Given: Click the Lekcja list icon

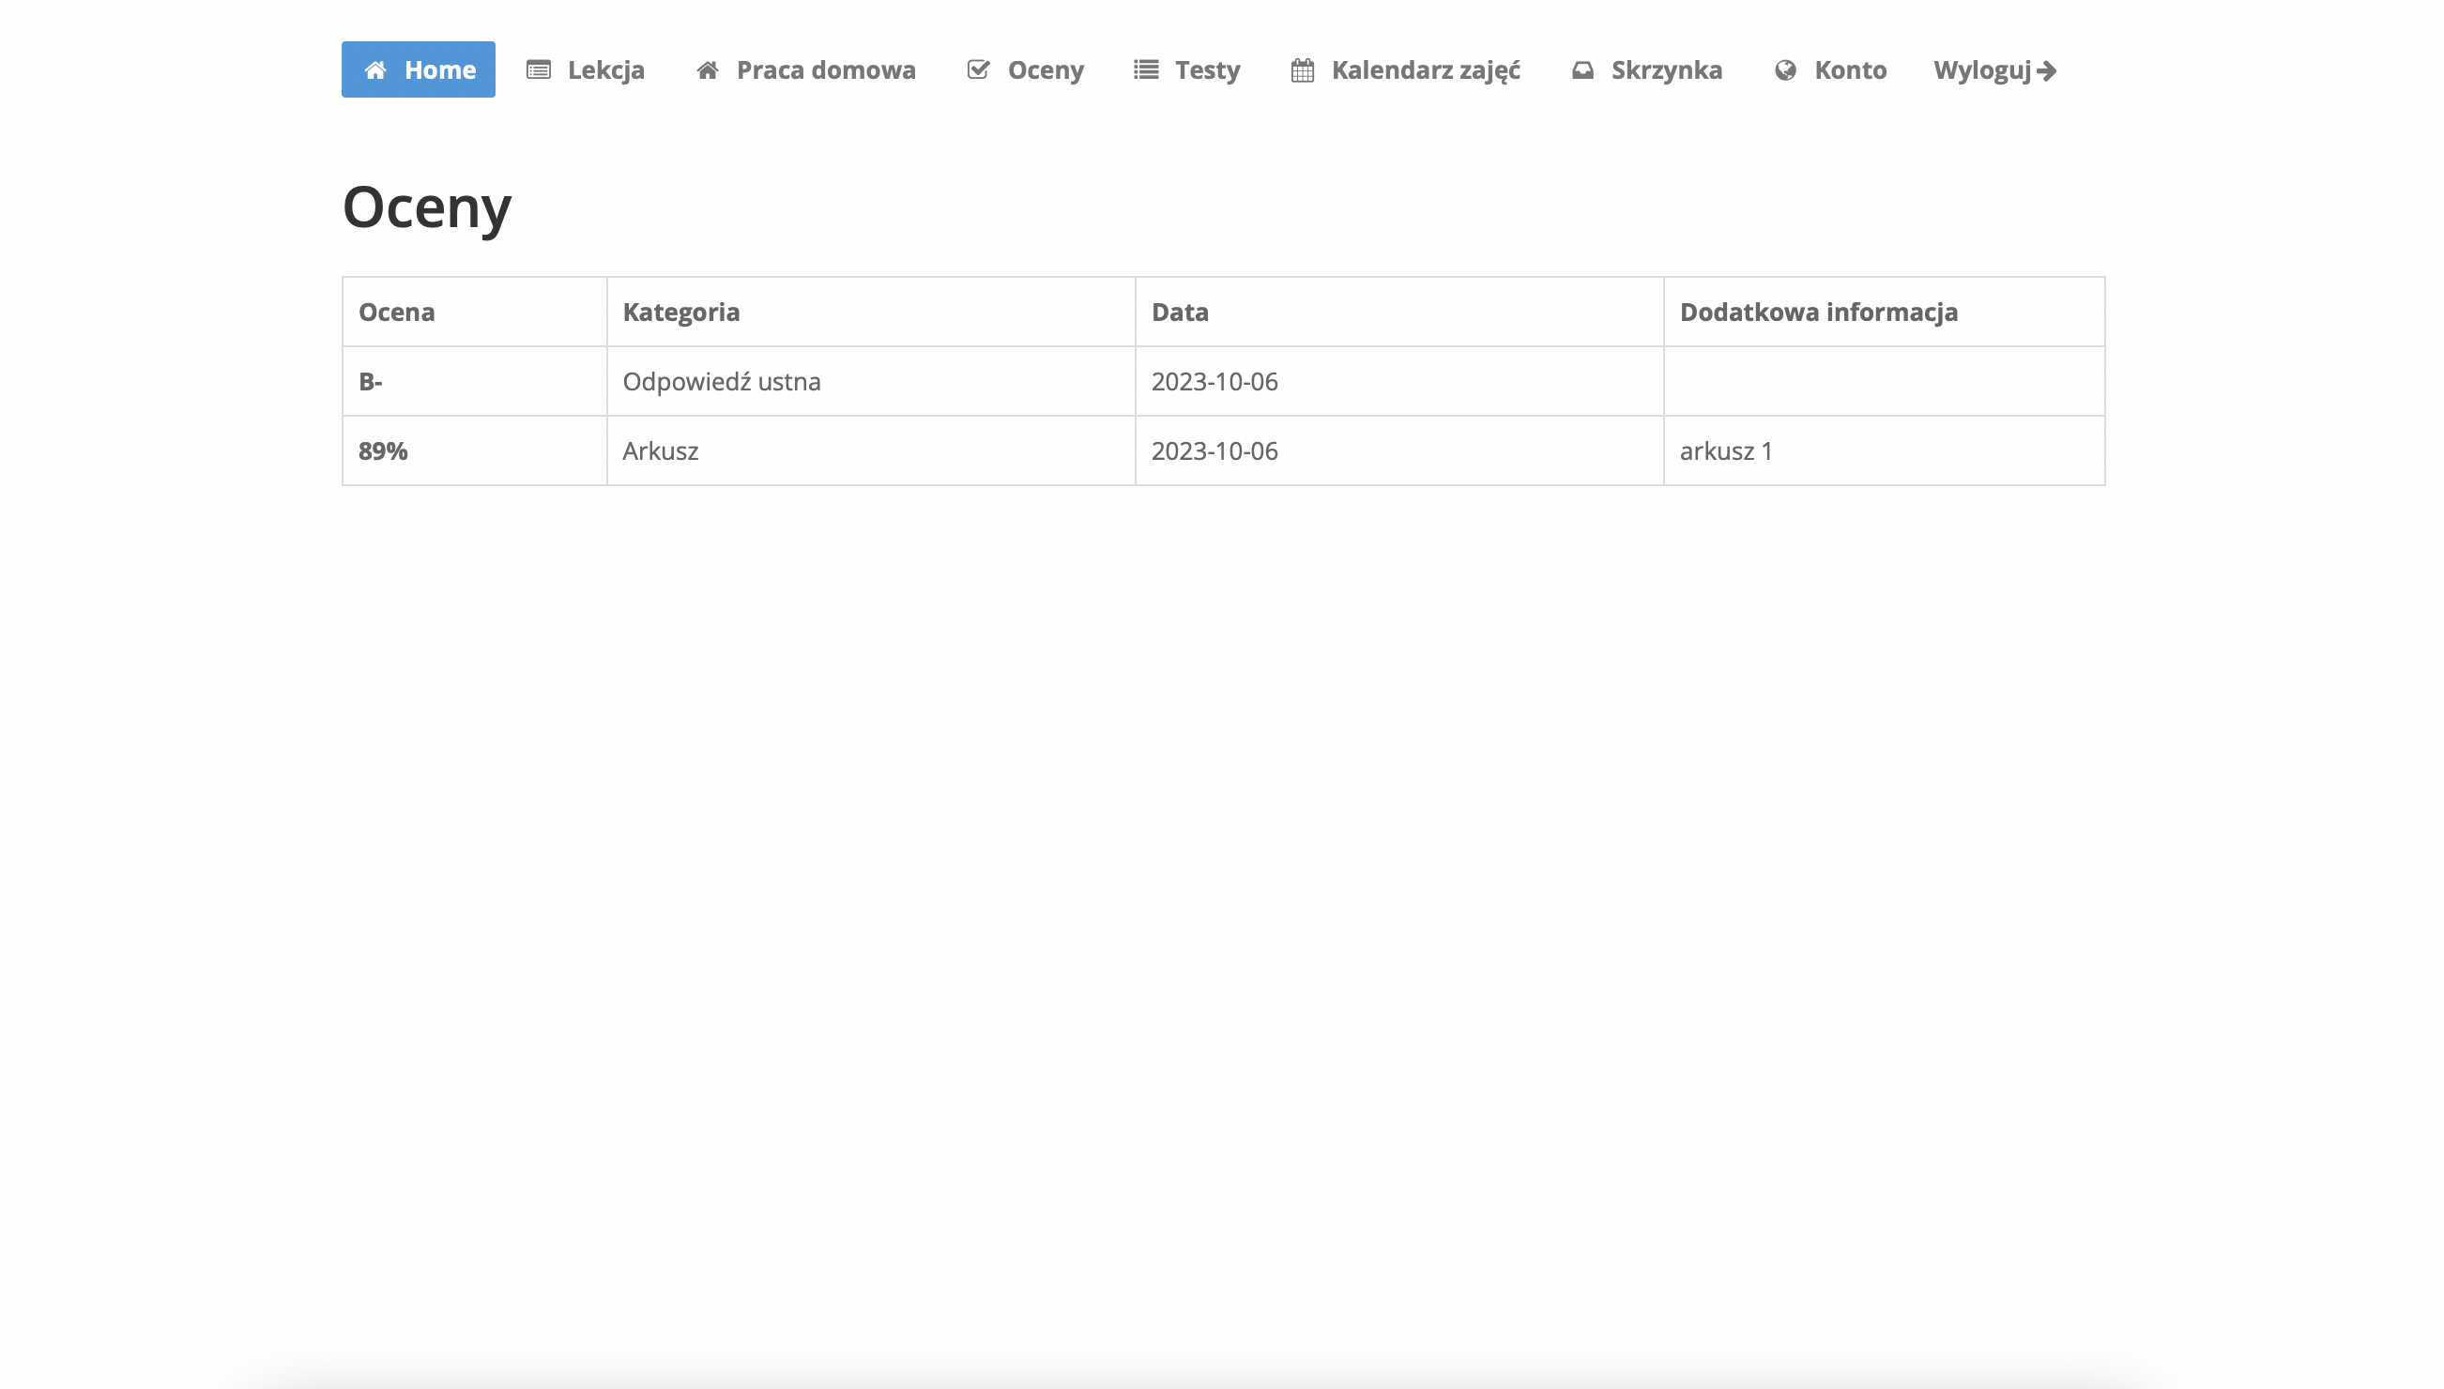Looking at the screenshot, I should 538,69.
